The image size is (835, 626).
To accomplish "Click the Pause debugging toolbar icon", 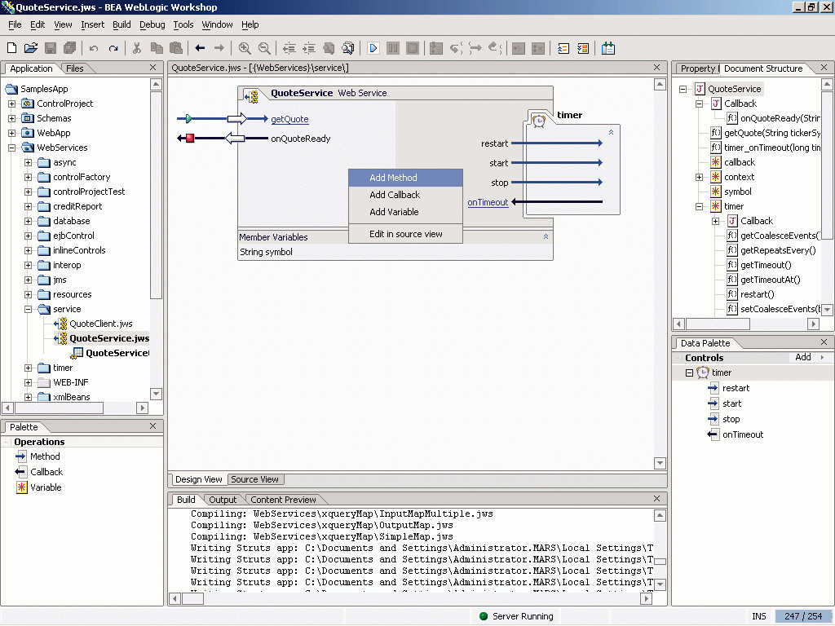I will 393,48.
